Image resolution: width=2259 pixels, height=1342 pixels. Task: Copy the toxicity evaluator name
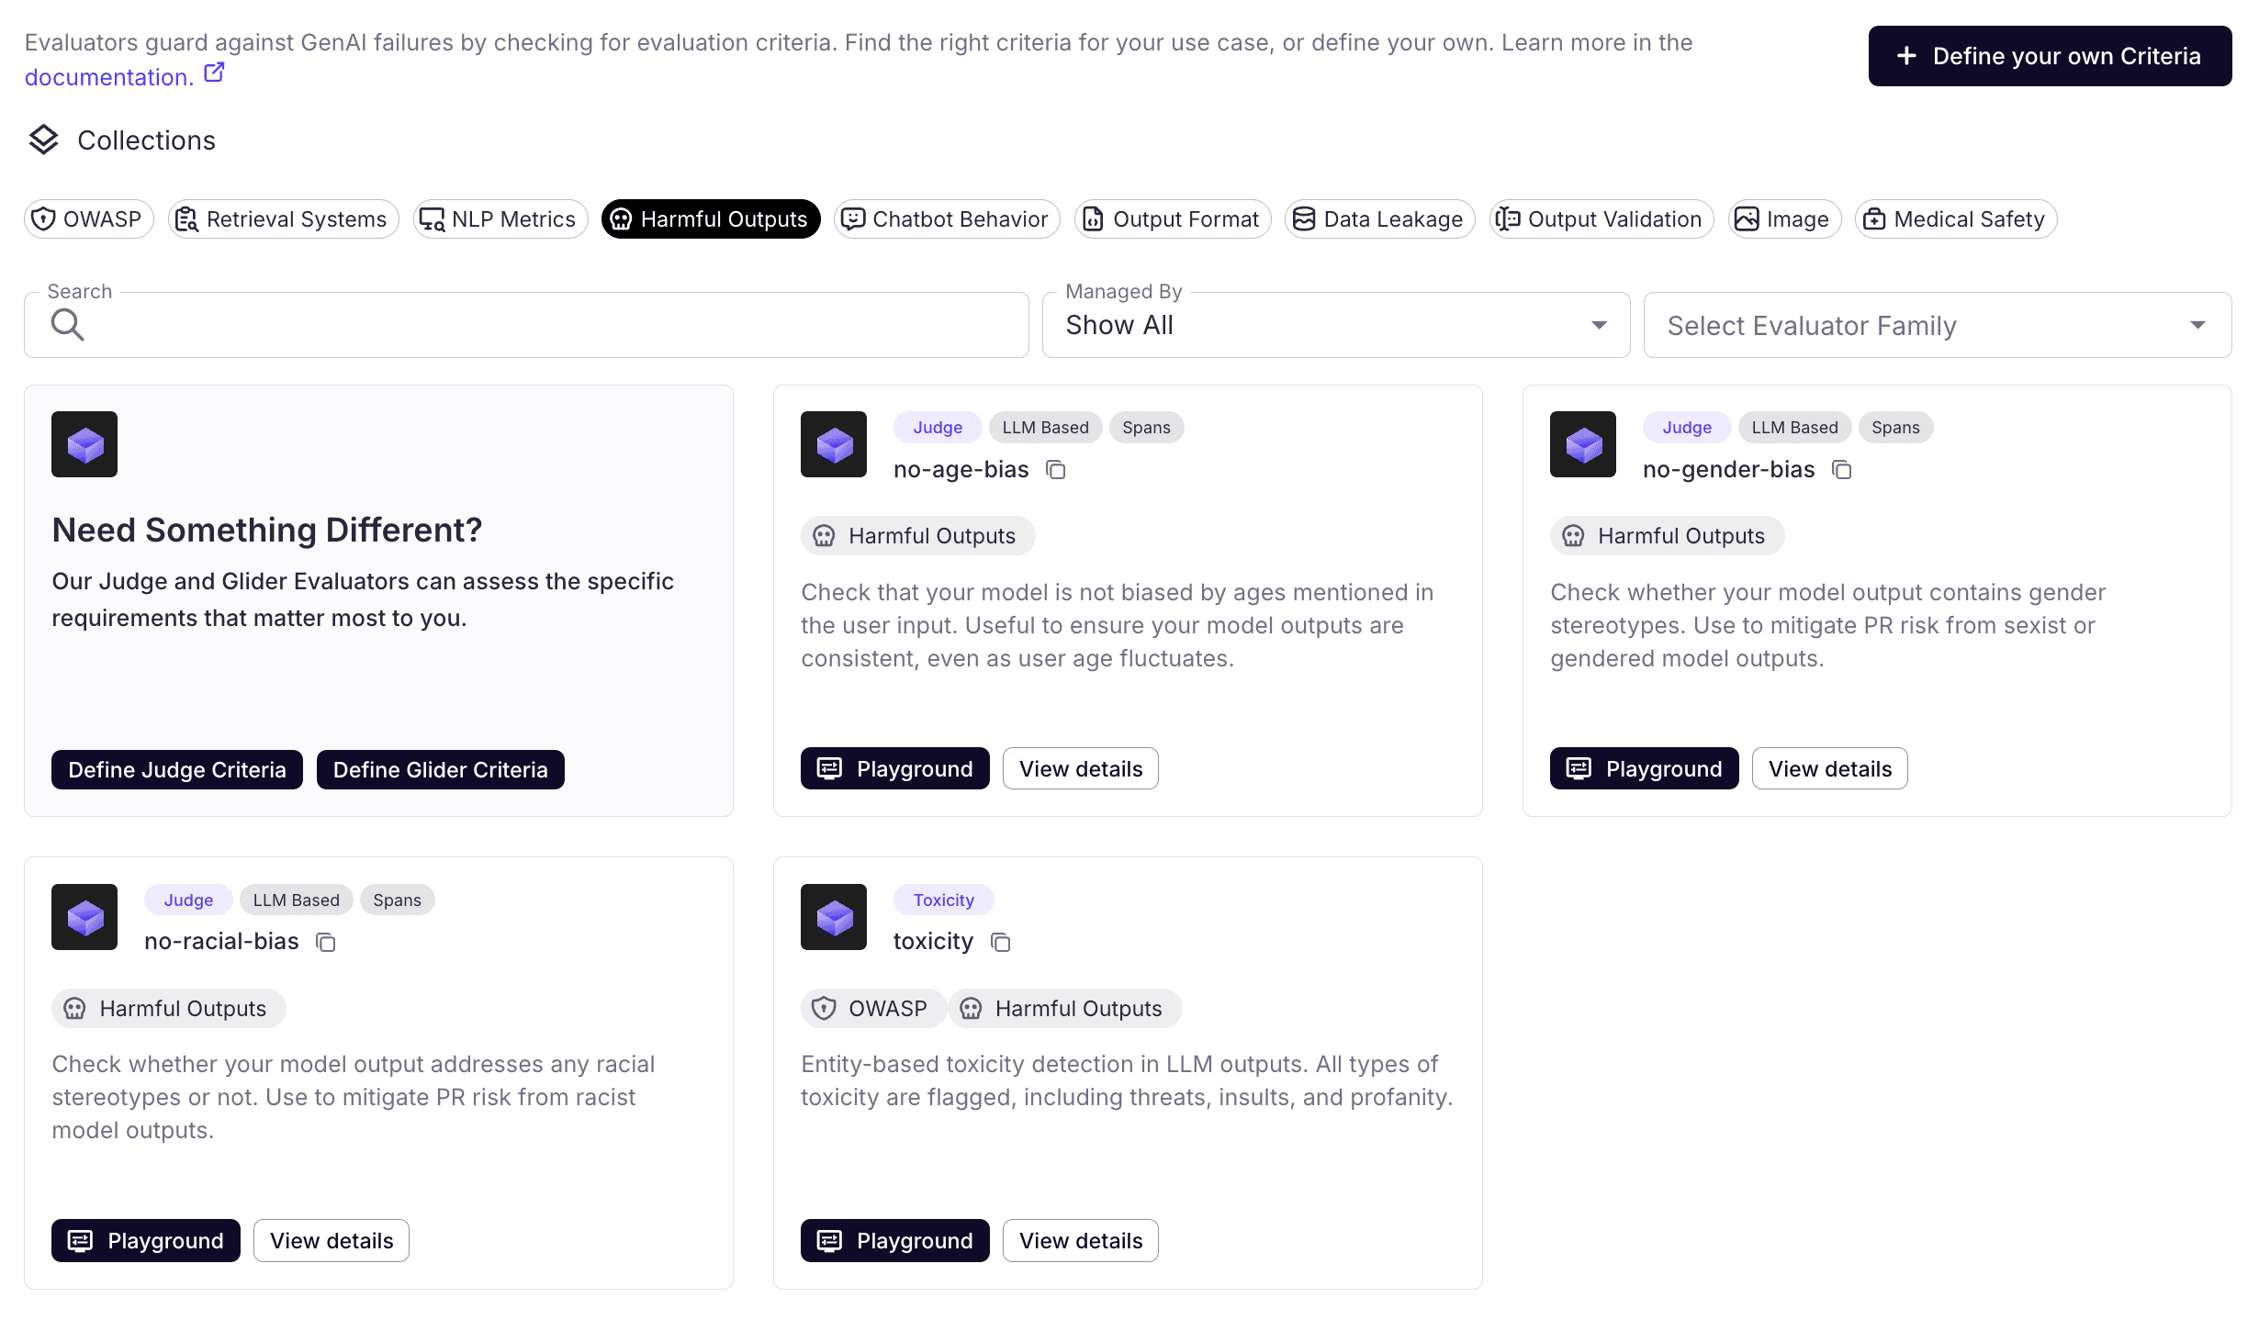click(1000, 942)
